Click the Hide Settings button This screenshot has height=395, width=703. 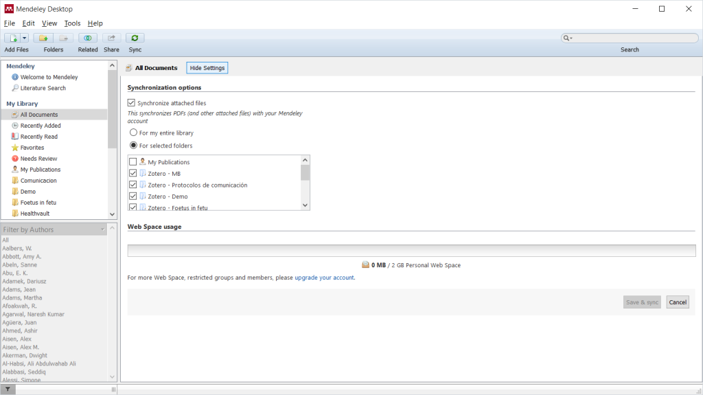(x=207, y=68)
